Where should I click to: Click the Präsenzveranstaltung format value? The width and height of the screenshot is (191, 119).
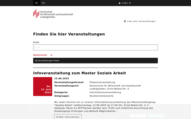click(x=102, y=82)
